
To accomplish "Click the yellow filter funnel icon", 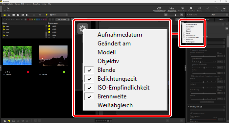I will click(x=47, y=15).
